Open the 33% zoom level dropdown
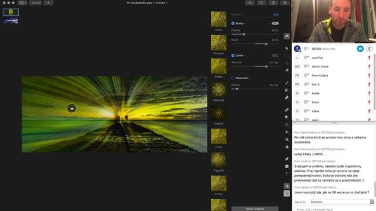The height and width of the screenshot is (211, 376). 36,3
